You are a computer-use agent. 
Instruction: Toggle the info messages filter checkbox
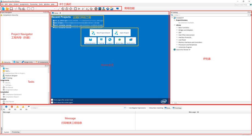4,107
